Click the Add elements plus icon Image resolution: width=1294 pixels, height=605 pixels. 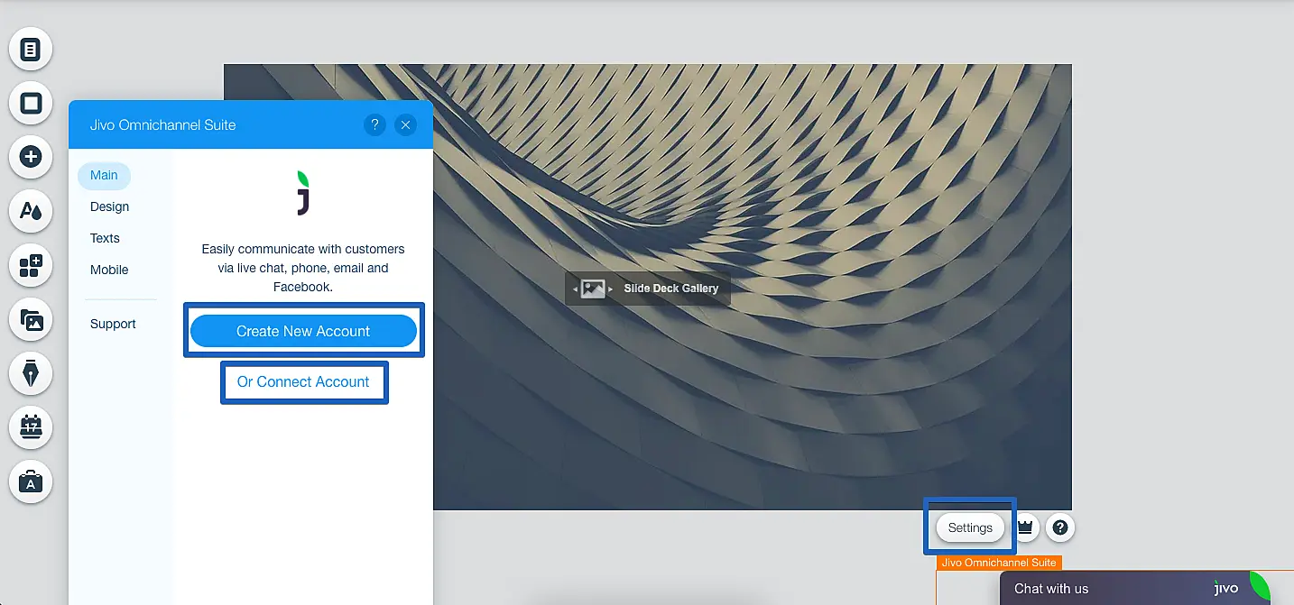tap(31, 157)
